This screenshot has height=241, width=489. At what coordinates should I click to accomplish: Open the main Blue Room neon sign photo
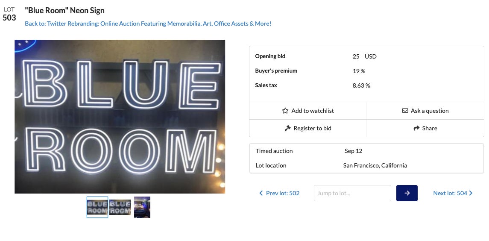point(120,117)
